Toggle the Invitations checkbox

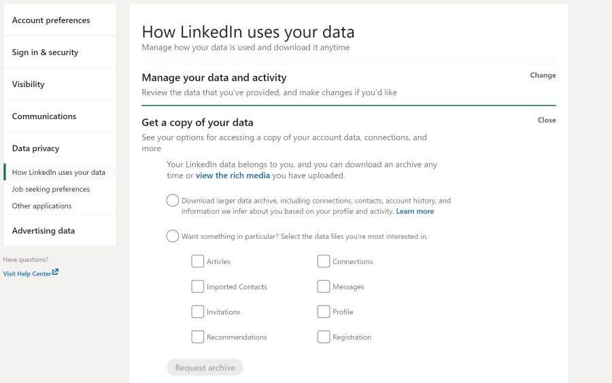198,312
